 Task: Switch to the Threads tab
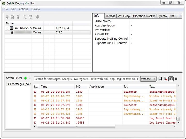pos(110,16)
